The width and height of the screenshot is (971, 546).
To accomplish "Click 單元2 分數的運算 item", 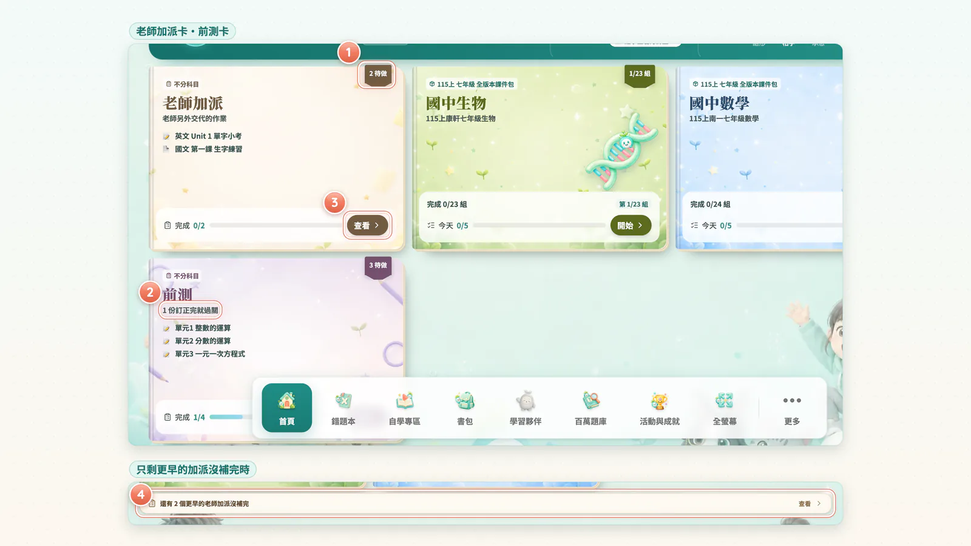I will pyautogui.click(x=203, y=341).
